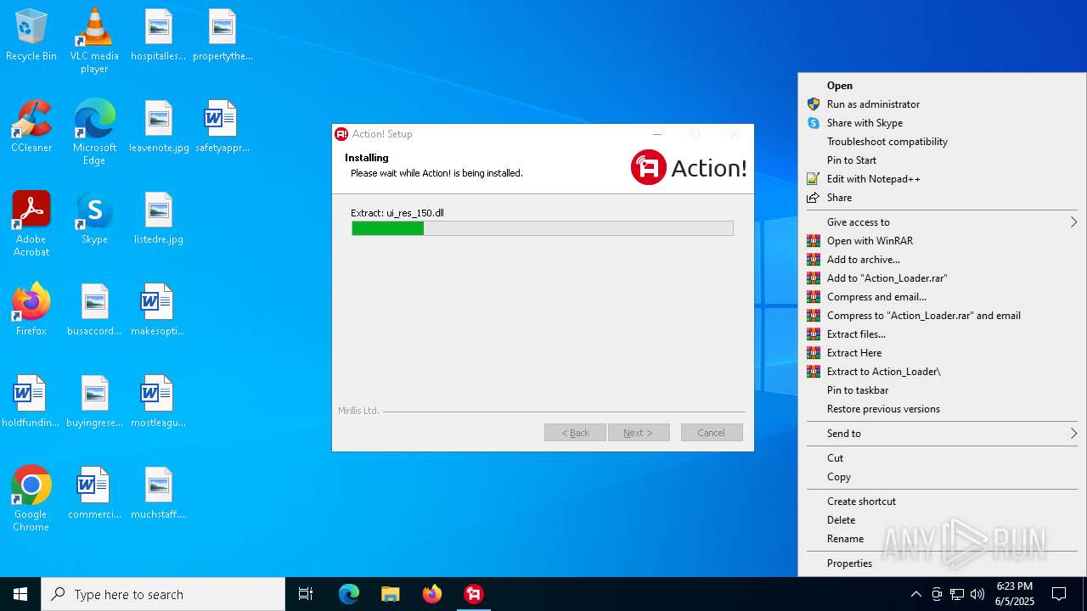Image resolution: width=1087 pixels, height=611 pixels.
Task: Open Task View from taskbar
Action: tap(306, 594)
